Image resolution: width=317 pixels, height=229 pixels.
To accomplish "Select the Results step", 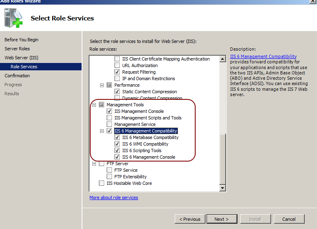I will click(12, 94).
